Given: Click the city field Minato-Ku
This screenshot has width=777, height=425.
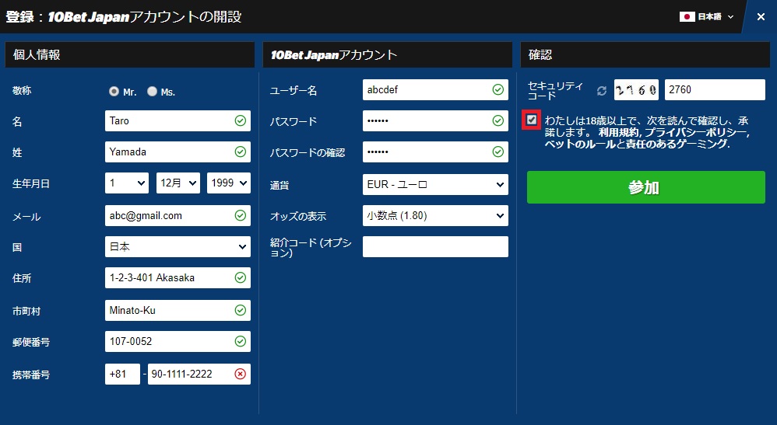Looking at the screenshot, I should 178,310.
